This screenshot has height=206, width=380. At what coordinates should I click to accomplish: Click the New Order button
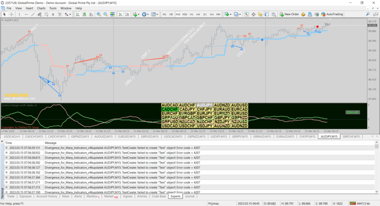coord(289,15)
